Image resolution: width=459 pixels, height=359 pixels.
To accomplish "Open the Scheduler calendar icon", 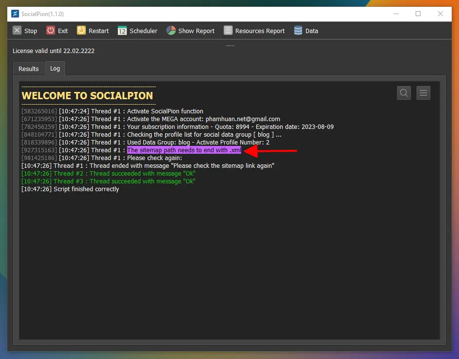I will tap(122, 31).
